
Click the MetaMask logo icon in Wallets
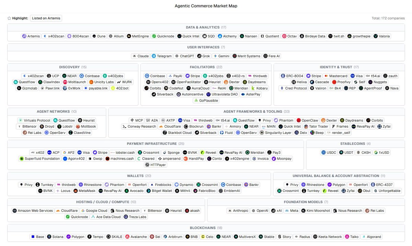pyautogui.click(x=75, y=191)
